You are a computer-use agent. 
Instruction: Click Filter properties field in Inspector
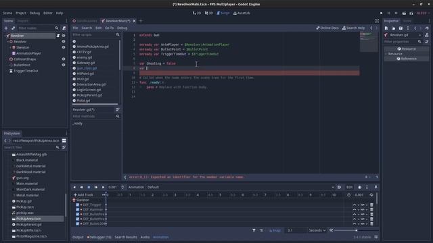403,42
